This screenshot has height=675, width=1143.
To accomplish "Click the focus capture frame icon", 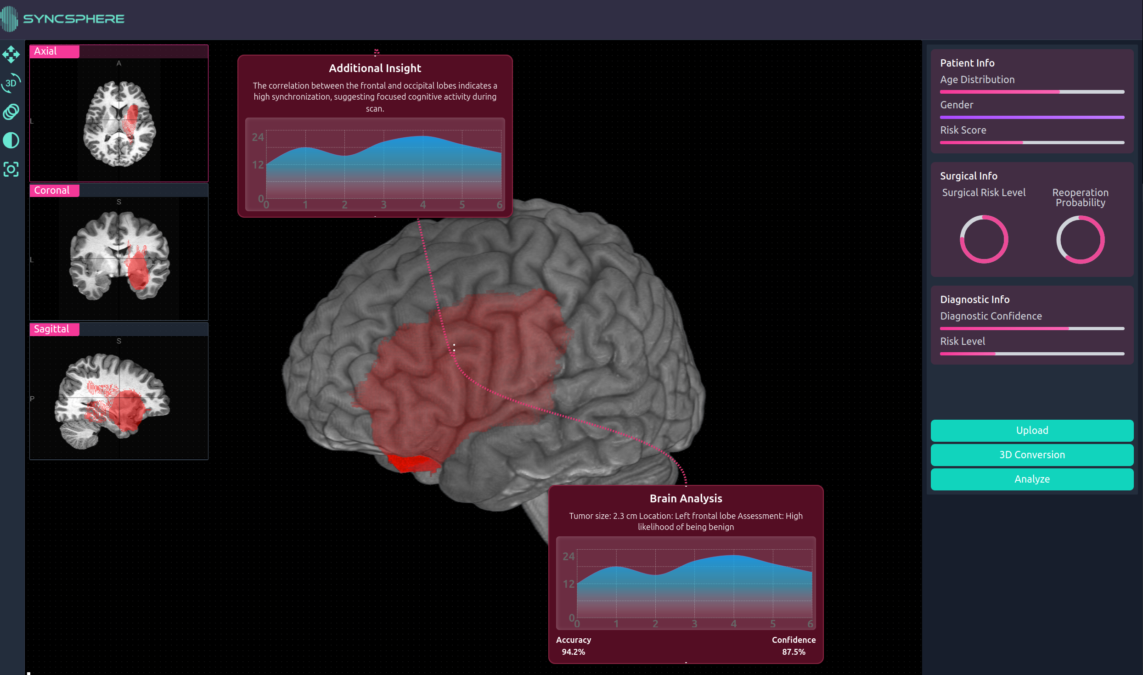I will point(11,169).
